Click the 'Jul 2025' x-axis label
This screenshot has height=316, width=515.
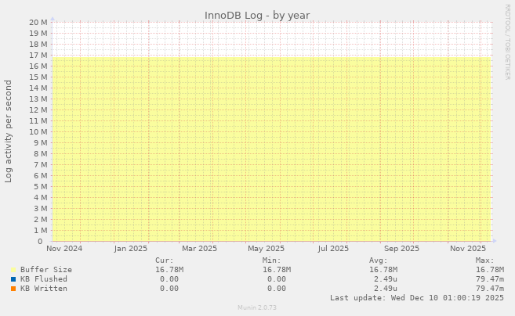[333, 249]
